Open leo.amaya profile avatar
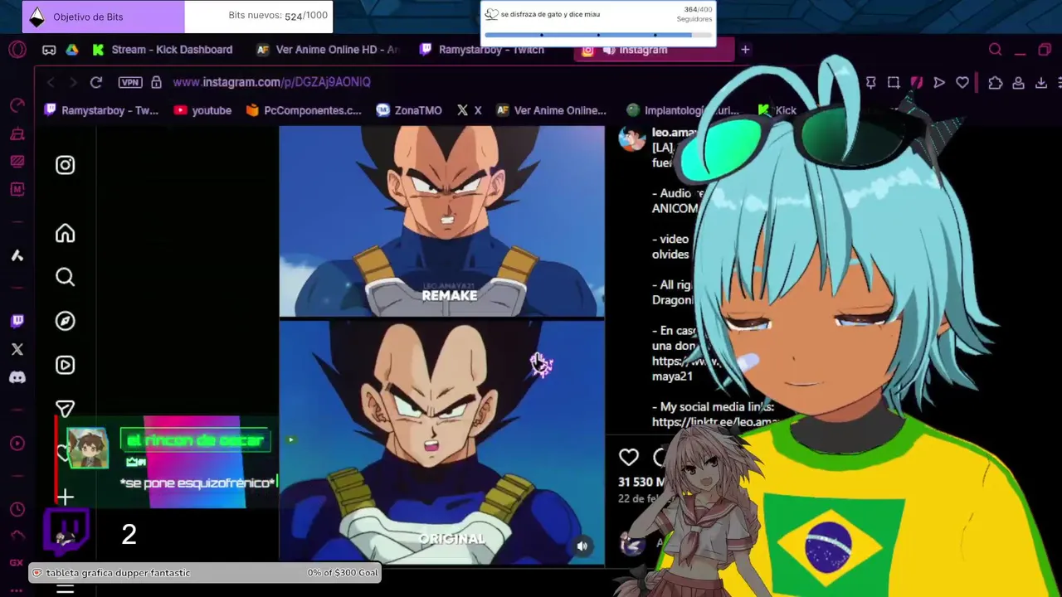The height and width of the screenshot is (597, 1062). click(x=632, y=138)
